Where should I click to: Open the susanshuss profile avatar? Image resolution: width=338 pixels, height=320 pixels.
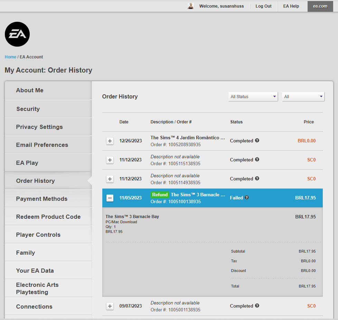point(190,6)
